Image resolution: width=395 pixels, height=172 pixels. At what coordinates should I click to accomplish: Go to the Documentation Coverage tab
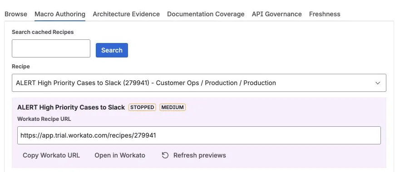coord(206,14)
